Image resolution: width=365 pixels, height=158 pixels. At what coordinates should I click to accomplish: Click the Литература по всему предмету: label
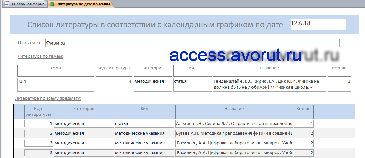click(x=48, y=98)
